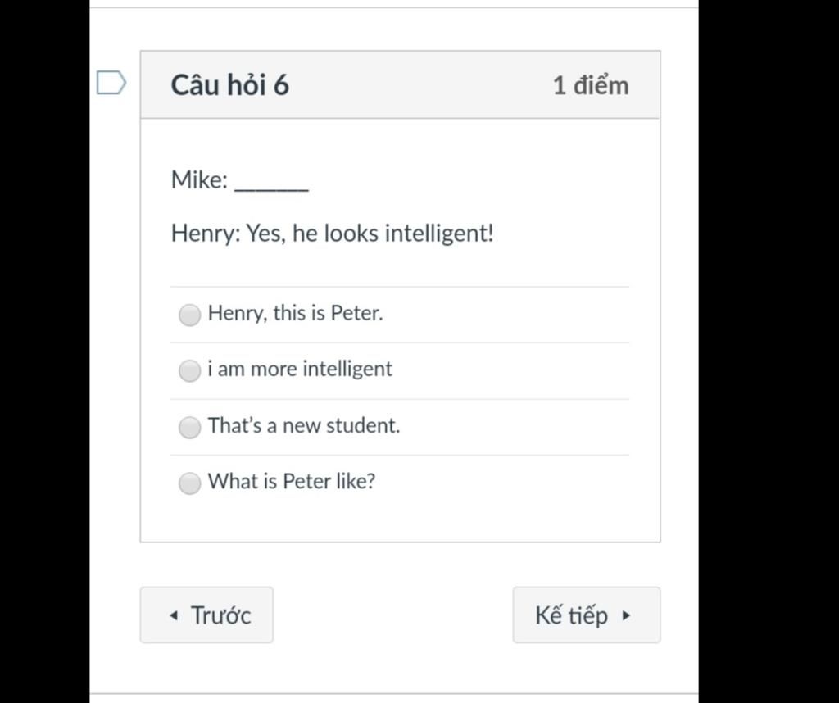Click the "1 điểm" points label
The height and width of the screenshot is (703, 839).
point(591,85)
